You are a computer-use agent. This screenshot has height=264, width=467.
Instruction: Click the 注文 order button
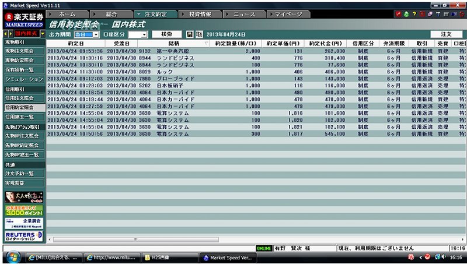coord(447,34)
